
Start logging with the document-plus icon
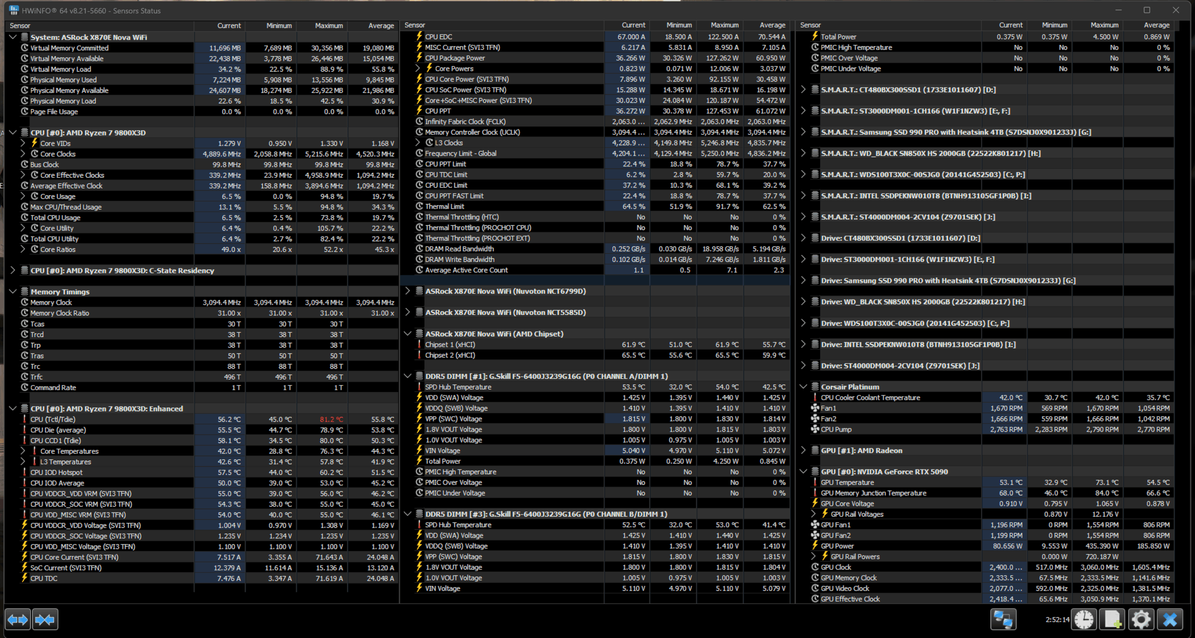1112,620
